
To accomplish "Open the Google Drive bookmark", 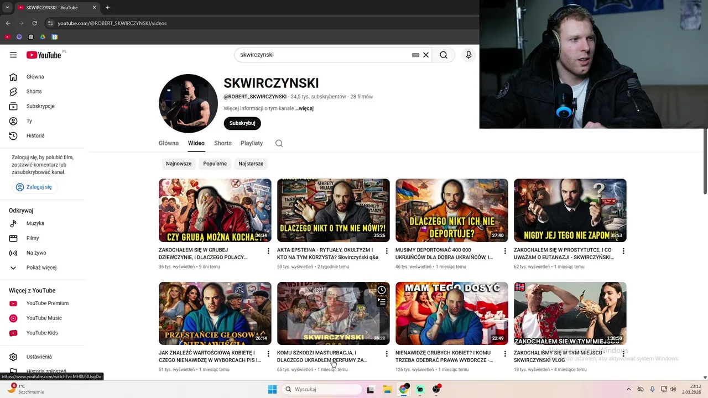I will pos(43,37).
